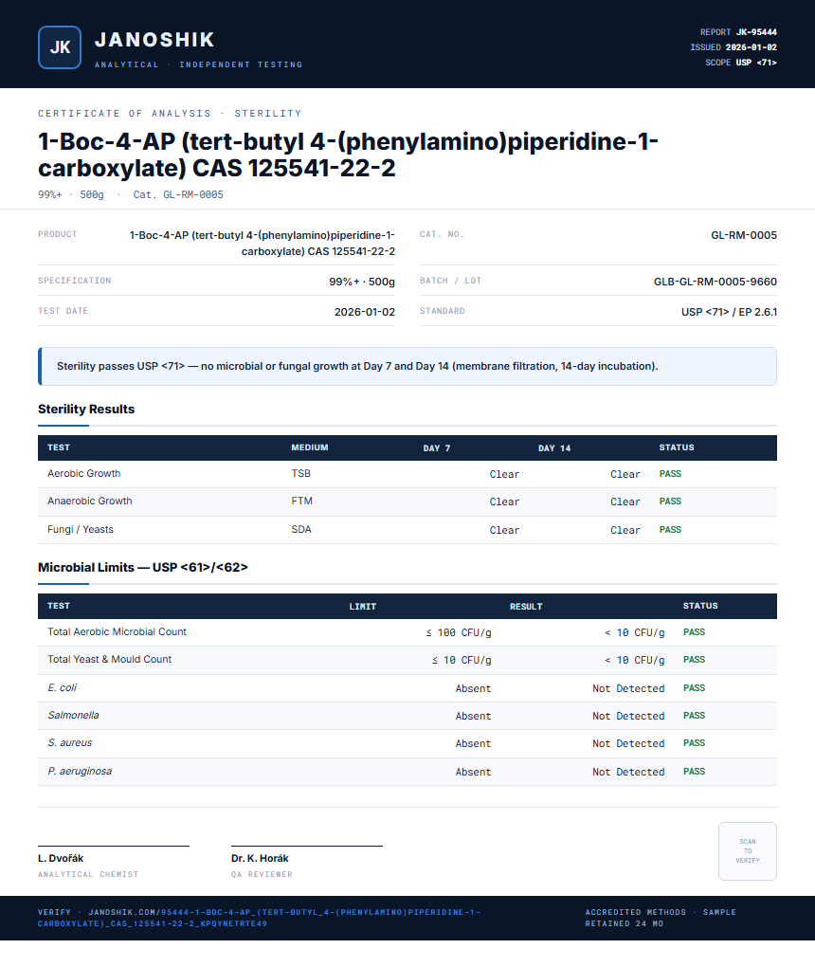This screenshot has width=815, height=967.
Task: Click the ≤ 100 CFU/g limit cell
Action: pos(458,632)
